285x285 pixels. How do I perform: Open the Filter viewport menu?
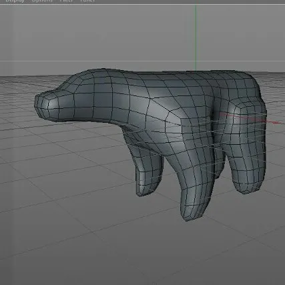click(66, 1)
